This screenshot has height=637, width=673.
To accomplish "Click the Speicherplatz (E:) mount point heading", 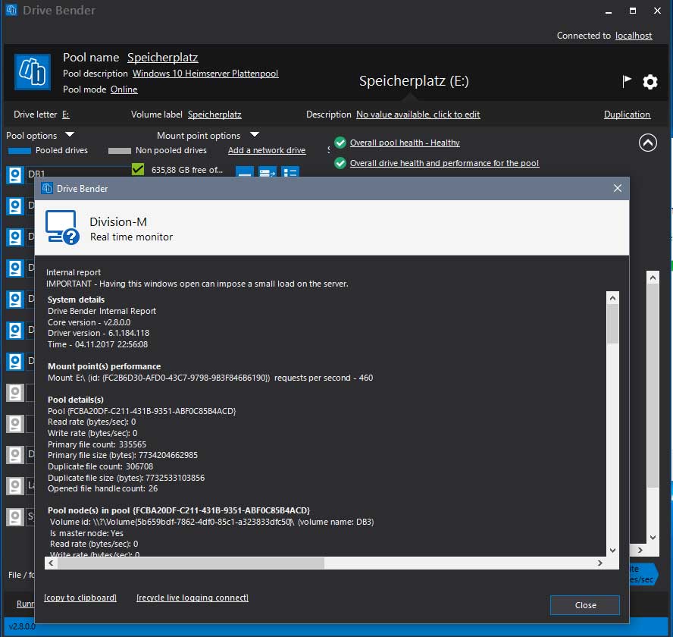I will pos(414,80).
